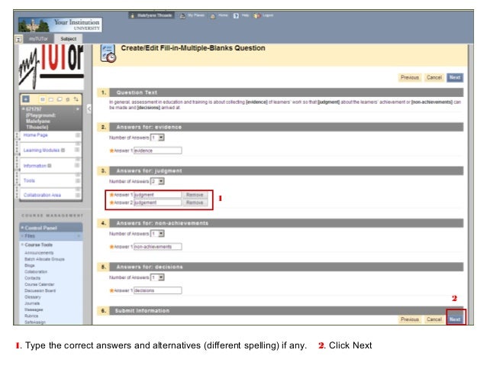487x366 pixels.
Task: Click the top Next button
Action: 455,77
